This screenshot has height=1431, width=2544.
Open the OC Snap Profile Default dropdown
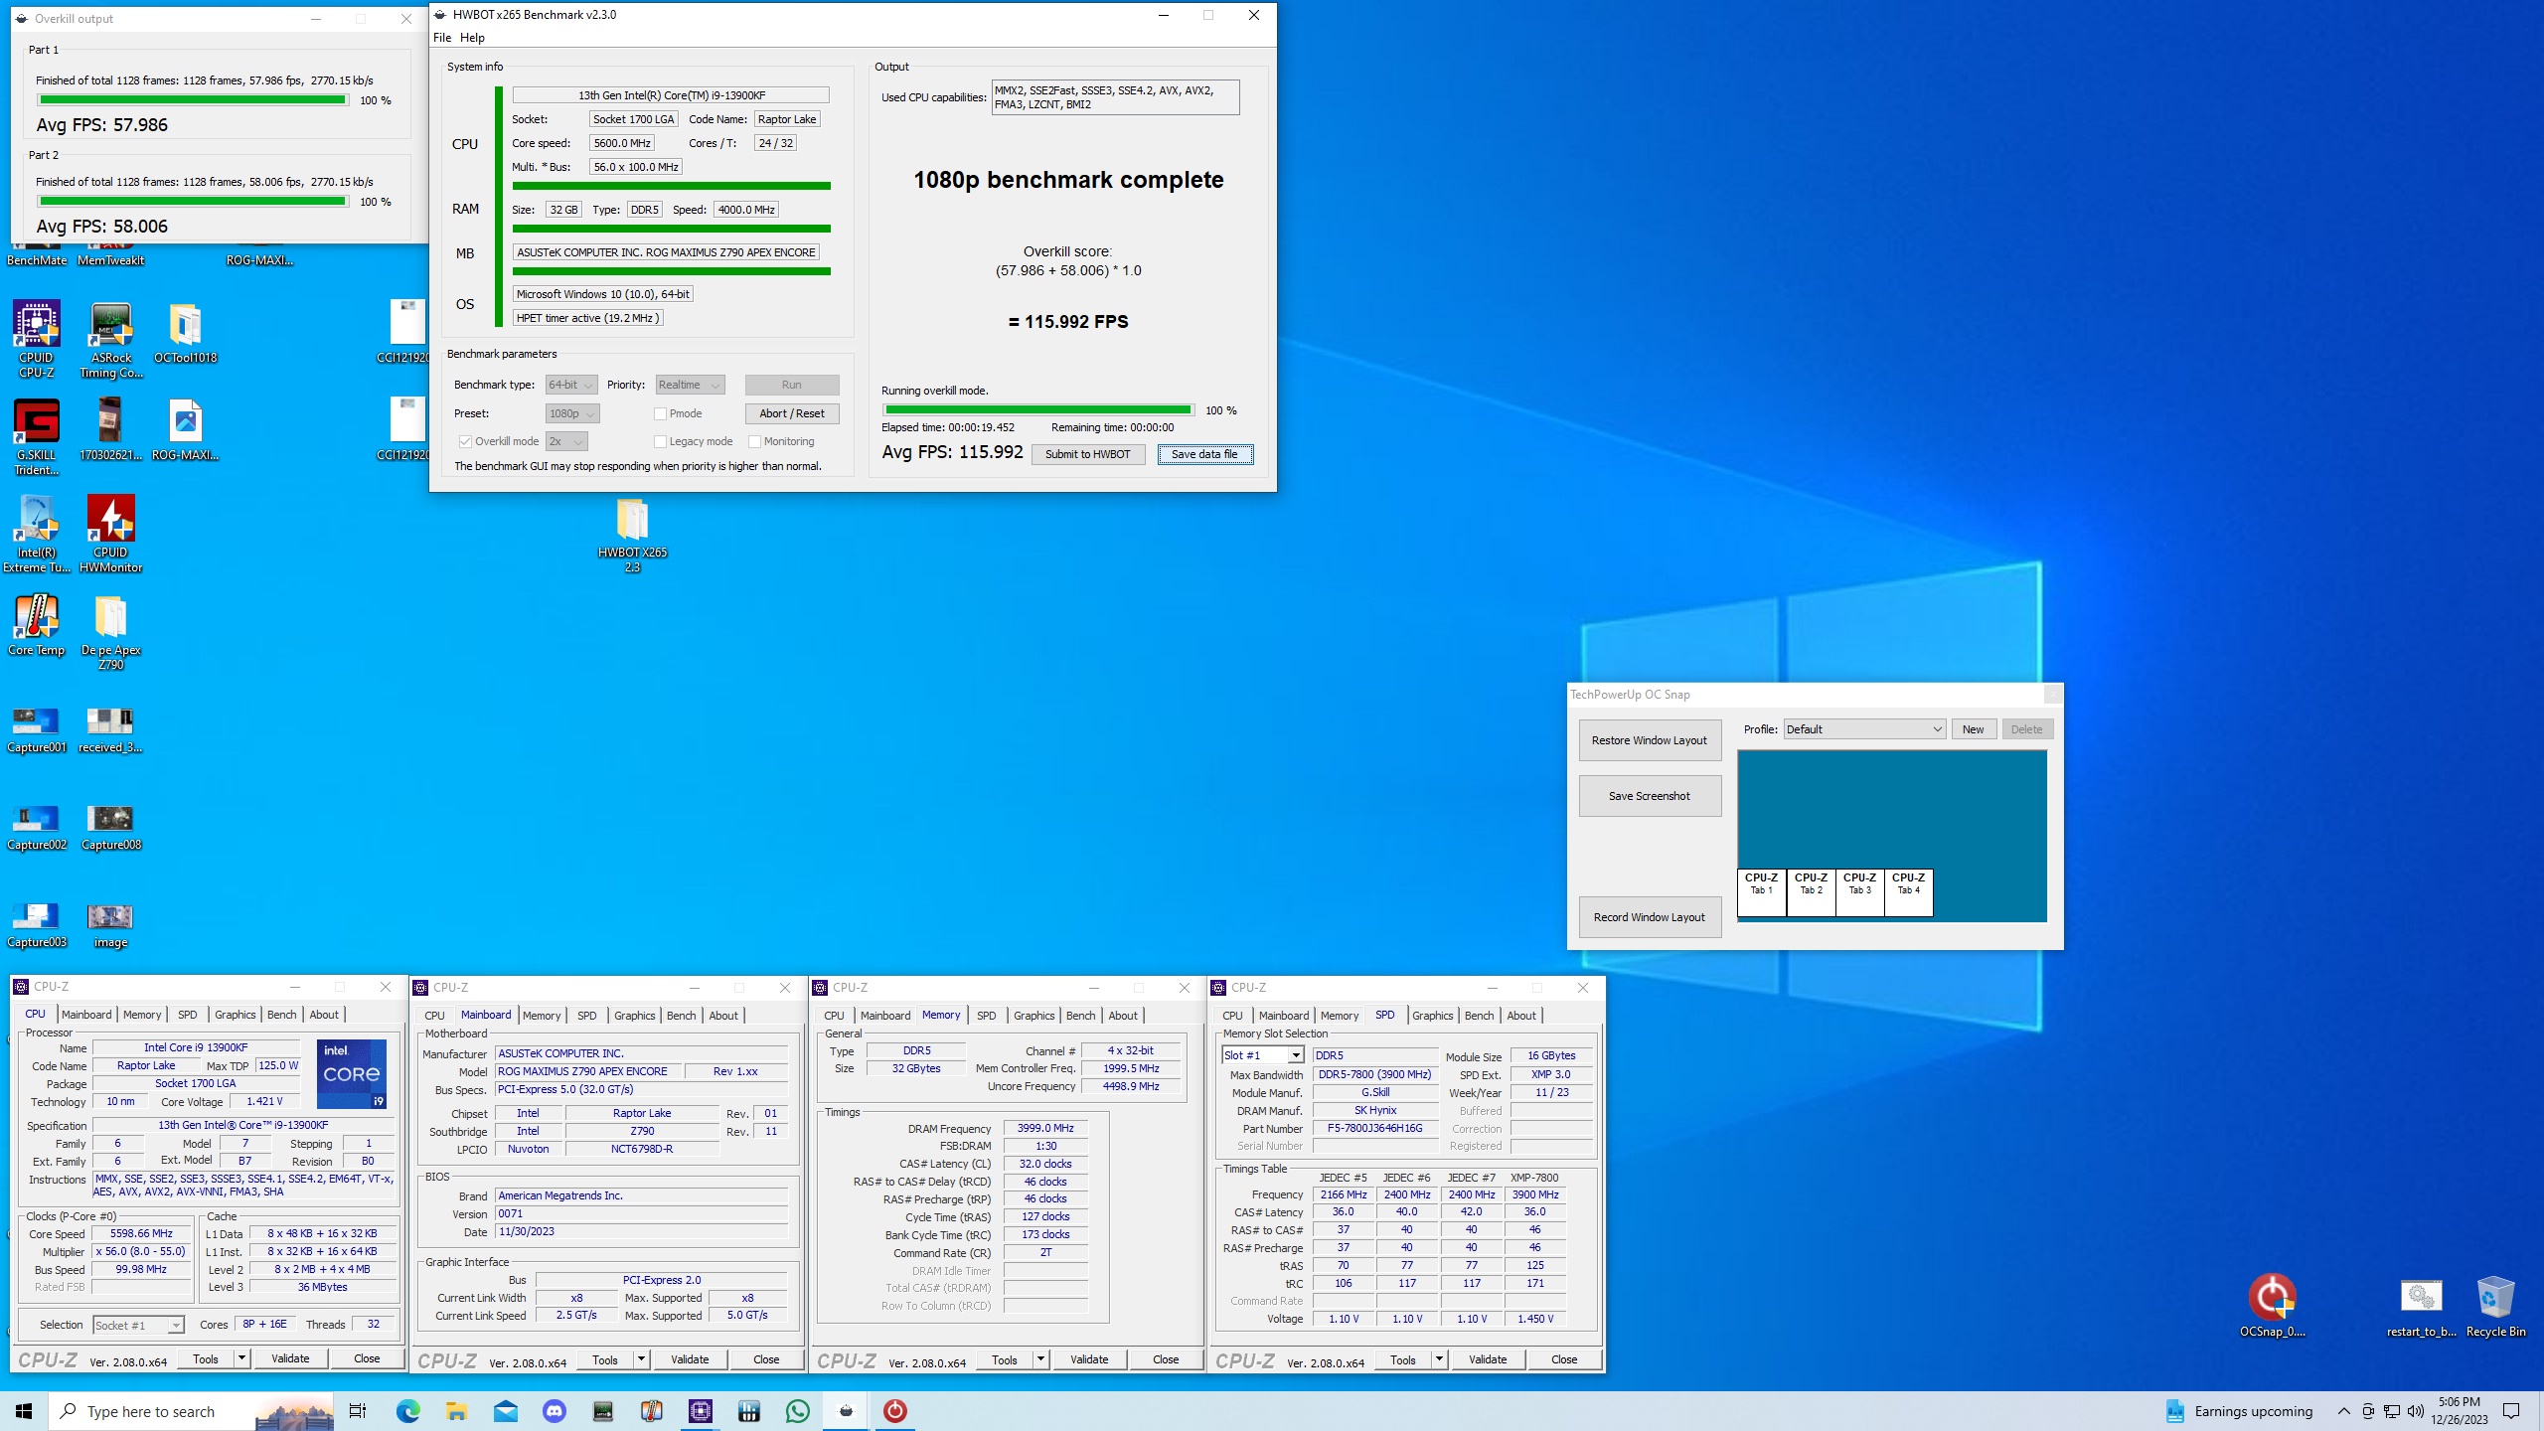point(1864,729)
